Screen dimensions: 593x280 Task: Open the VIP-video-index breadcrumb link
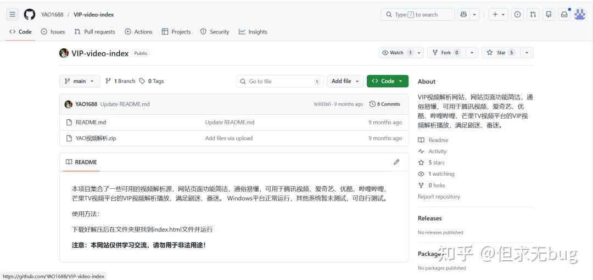[x=94, y=14]
